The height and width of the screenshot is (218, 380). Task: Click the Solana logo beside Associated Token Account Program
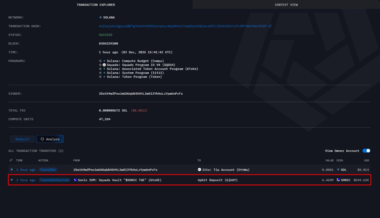104,69
